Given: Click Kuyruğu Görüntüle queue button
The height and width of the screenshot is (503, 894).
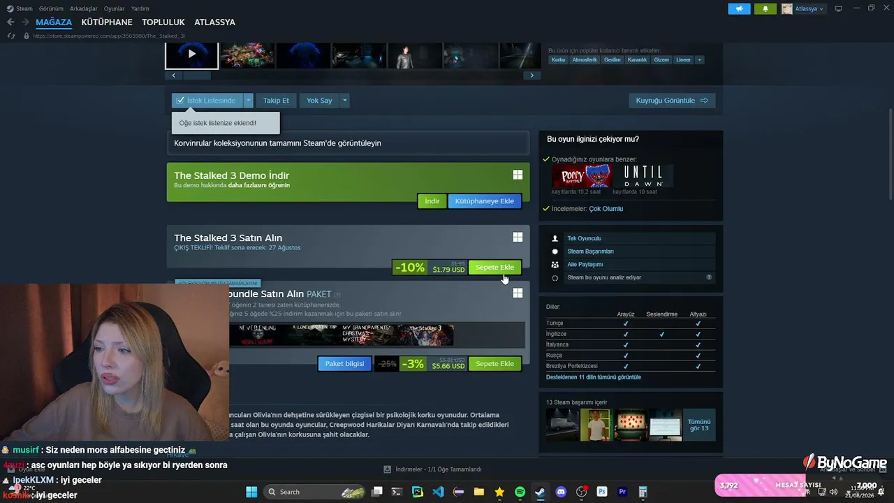Looking at the screenshot, I should [672, 101].
